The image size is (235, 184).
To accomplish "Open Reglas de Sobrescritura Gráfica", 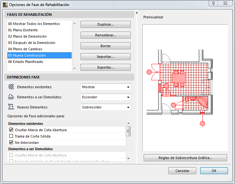I will tap(185, 158).
